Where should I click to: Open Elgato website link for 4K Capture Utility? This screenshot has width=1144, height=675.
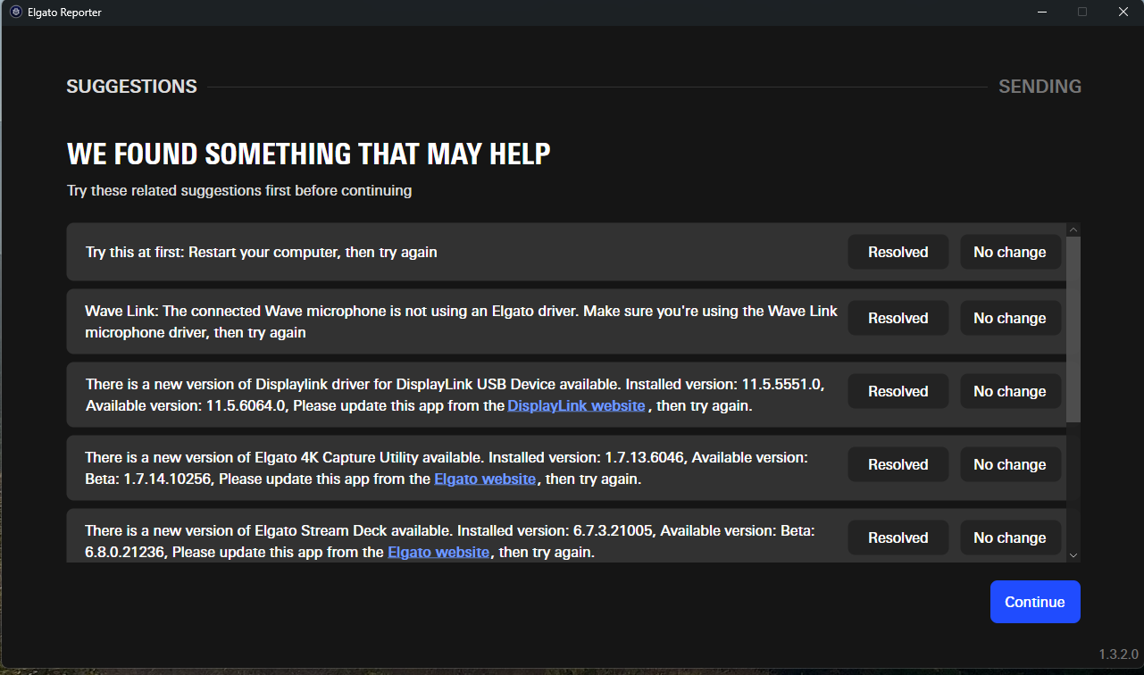485,479
